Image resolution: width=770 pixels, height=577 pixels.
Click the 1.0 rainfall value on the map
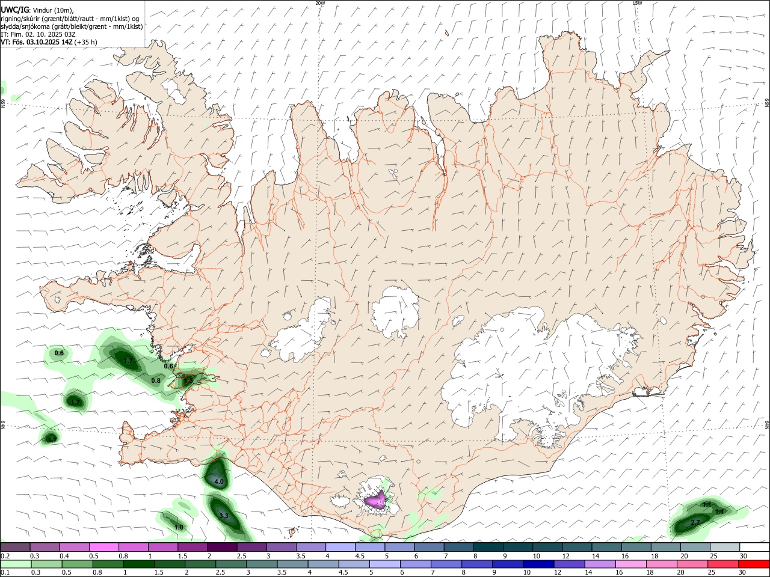pyautogui.click(x=179, y=527)
